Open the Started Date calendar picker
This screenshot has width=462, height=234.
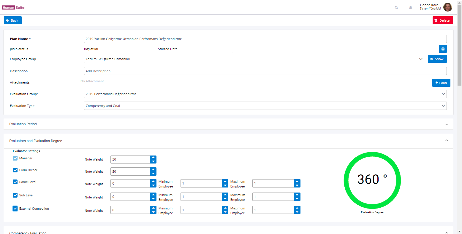443,49
